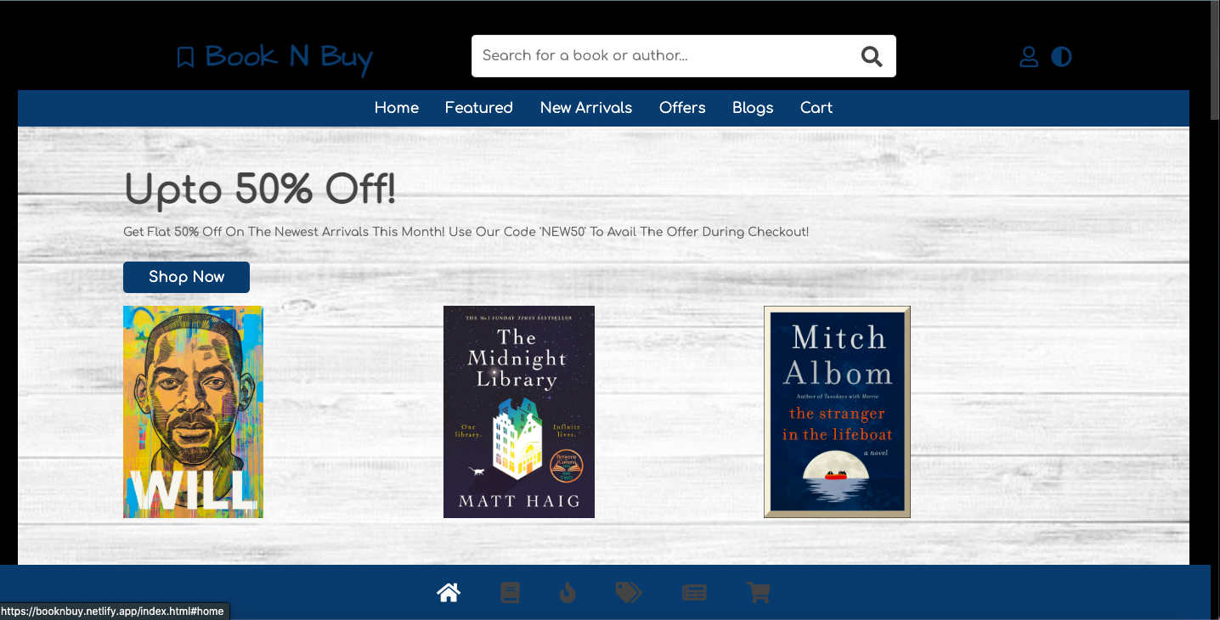Click the 'NEW50' offer description text
This screenshot has height=620, width=1220.
point(466,232)
